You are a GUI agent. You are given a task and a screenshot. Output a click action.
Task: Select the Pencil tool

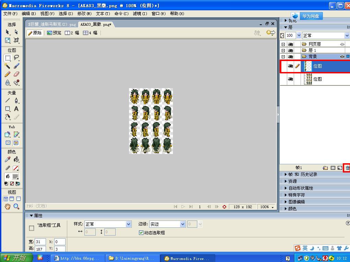coord(7,74)
